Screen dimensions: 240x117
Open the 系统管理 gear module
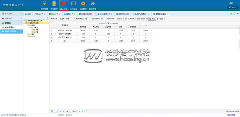83,5
